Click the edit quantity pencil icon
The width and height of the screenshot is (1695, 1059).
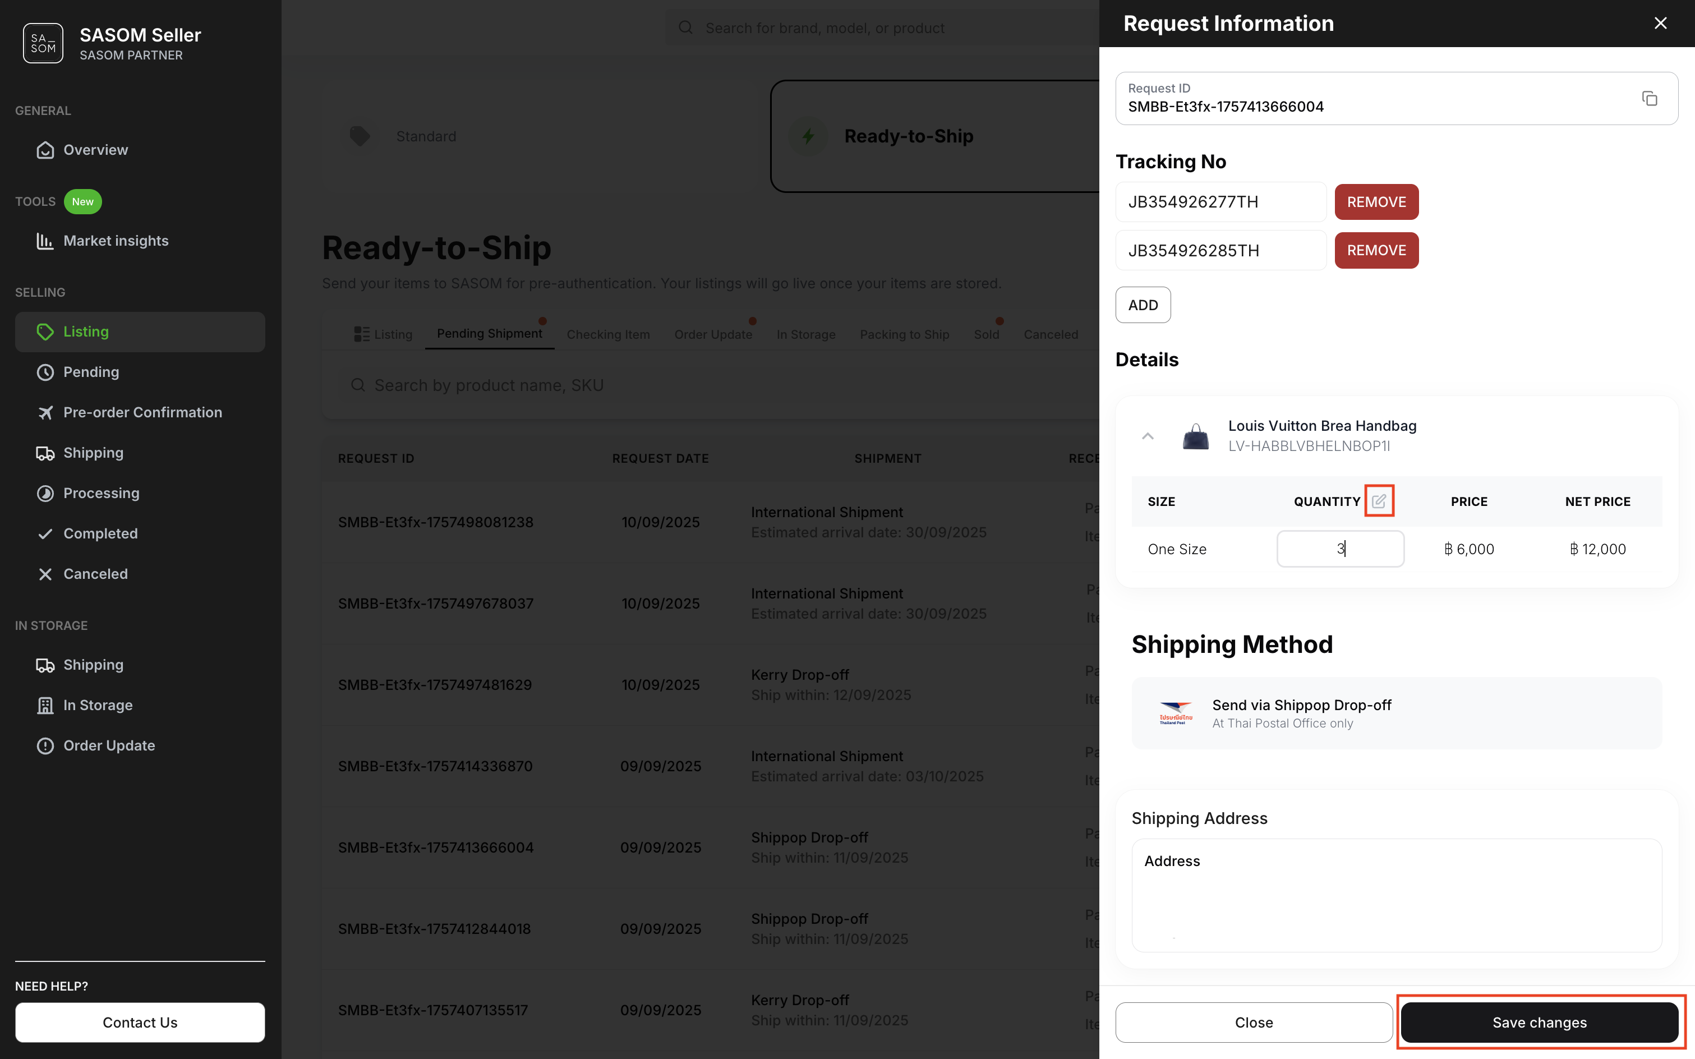click(1379, 501)
